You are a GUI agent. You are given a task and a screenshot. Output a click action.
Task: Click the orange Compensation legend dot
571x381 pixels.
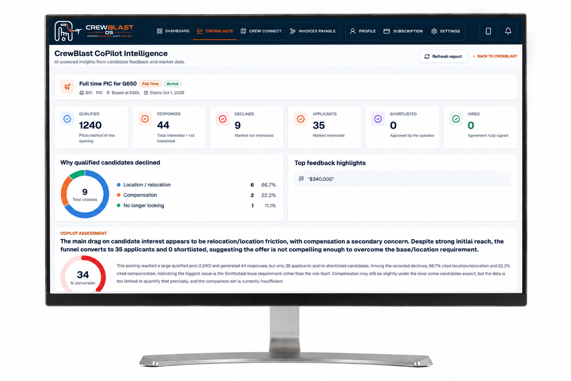(x=119, y=195)
